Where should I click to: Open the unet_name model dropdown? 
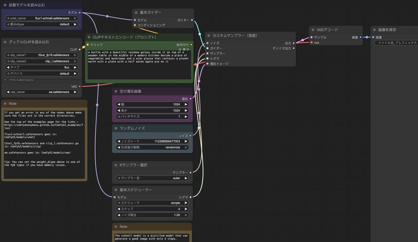pyautogui.click(x=42, y=19)
